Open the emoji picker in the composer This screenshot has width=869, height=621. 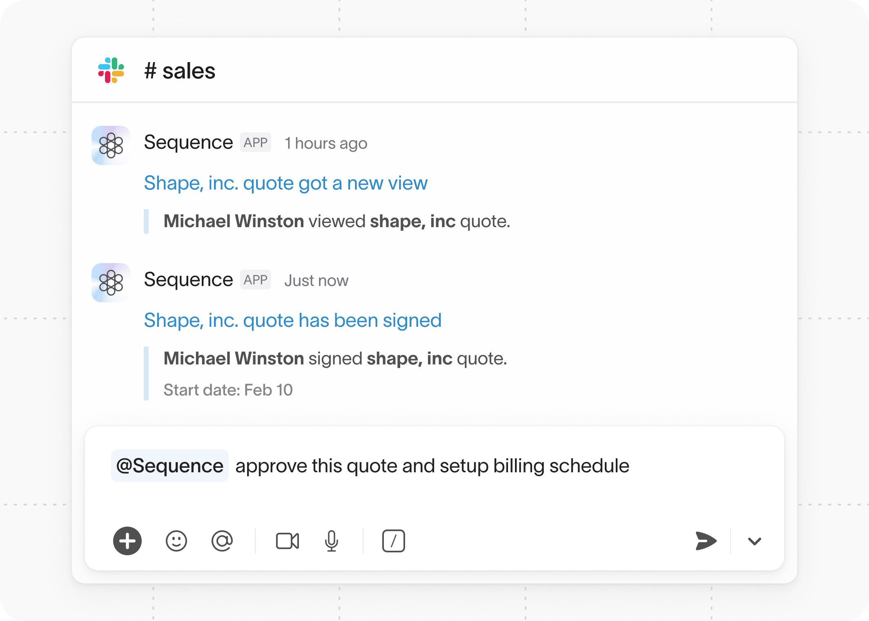click(x=176, y=541)
